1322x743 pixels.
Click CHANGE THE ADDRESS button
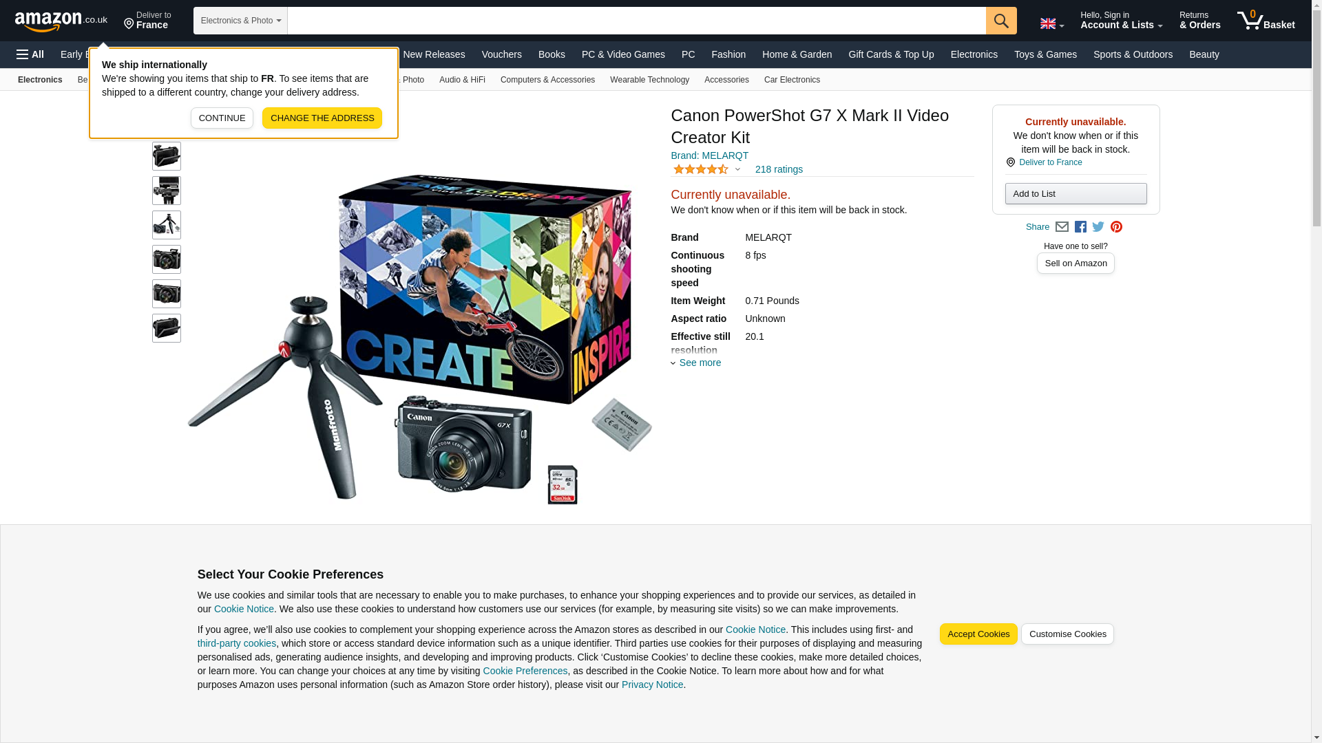click(x=322, y=118)
